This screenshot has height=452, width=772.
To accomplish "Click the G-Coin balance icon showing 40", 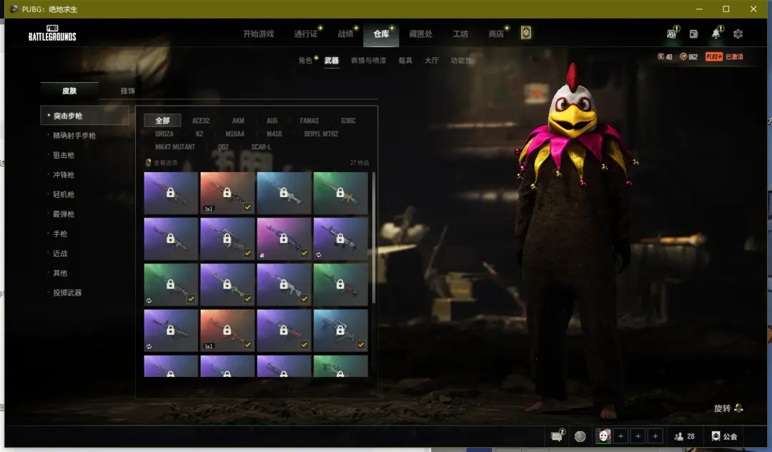I will pyautogui.click(x=660, y=56).
